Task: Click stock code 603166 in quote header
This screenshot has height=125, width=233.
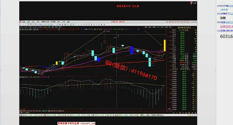Action: (x=179, y=27)
